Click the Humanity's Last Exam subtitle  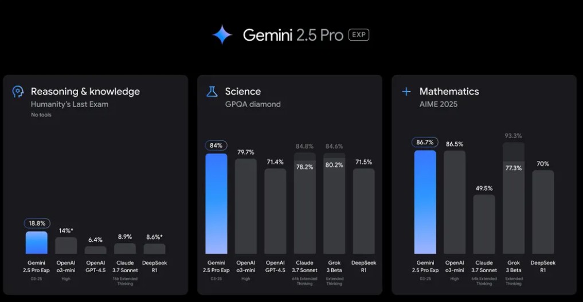(69, 104)
